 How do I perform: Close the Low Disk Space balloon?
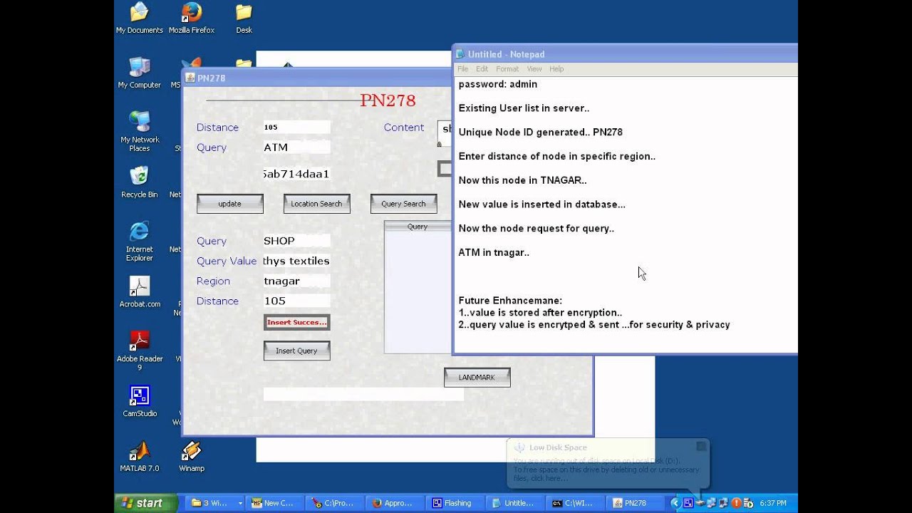click(701, 447)
